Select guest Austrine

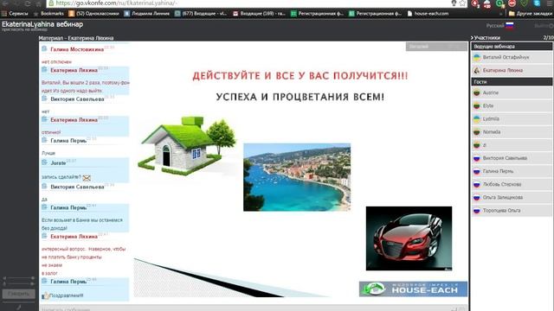512,92
